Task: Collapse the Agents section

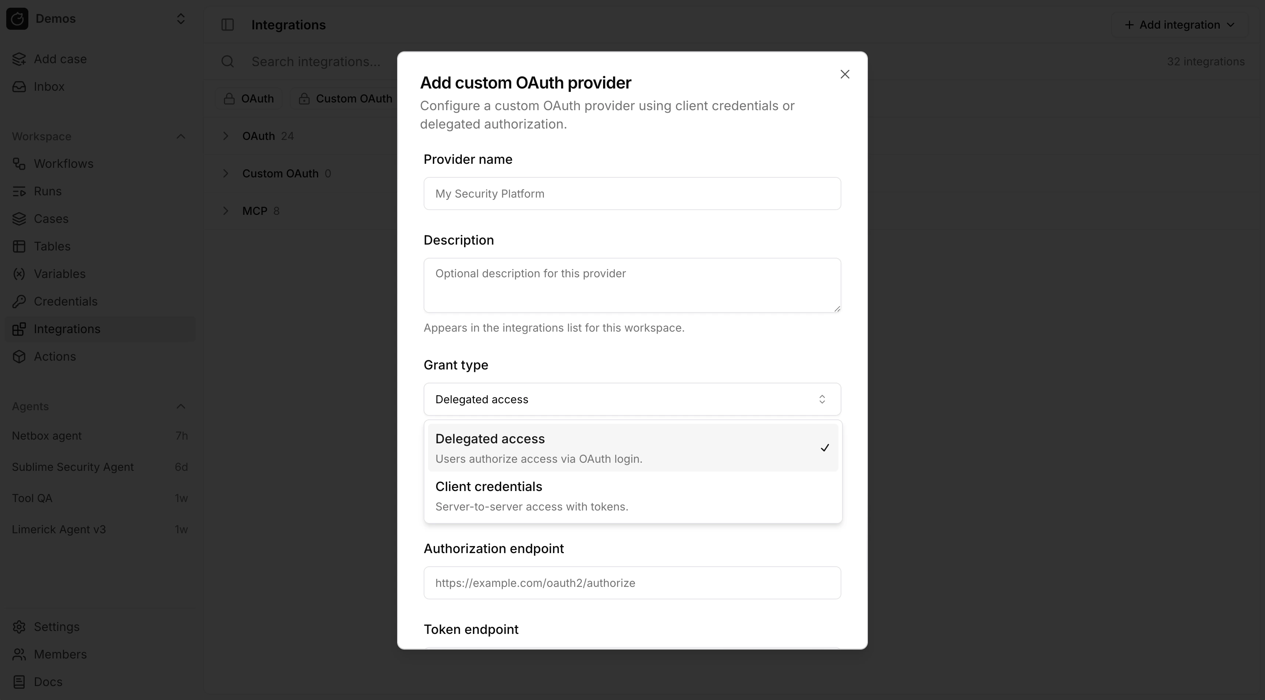Action: point(180,406)
